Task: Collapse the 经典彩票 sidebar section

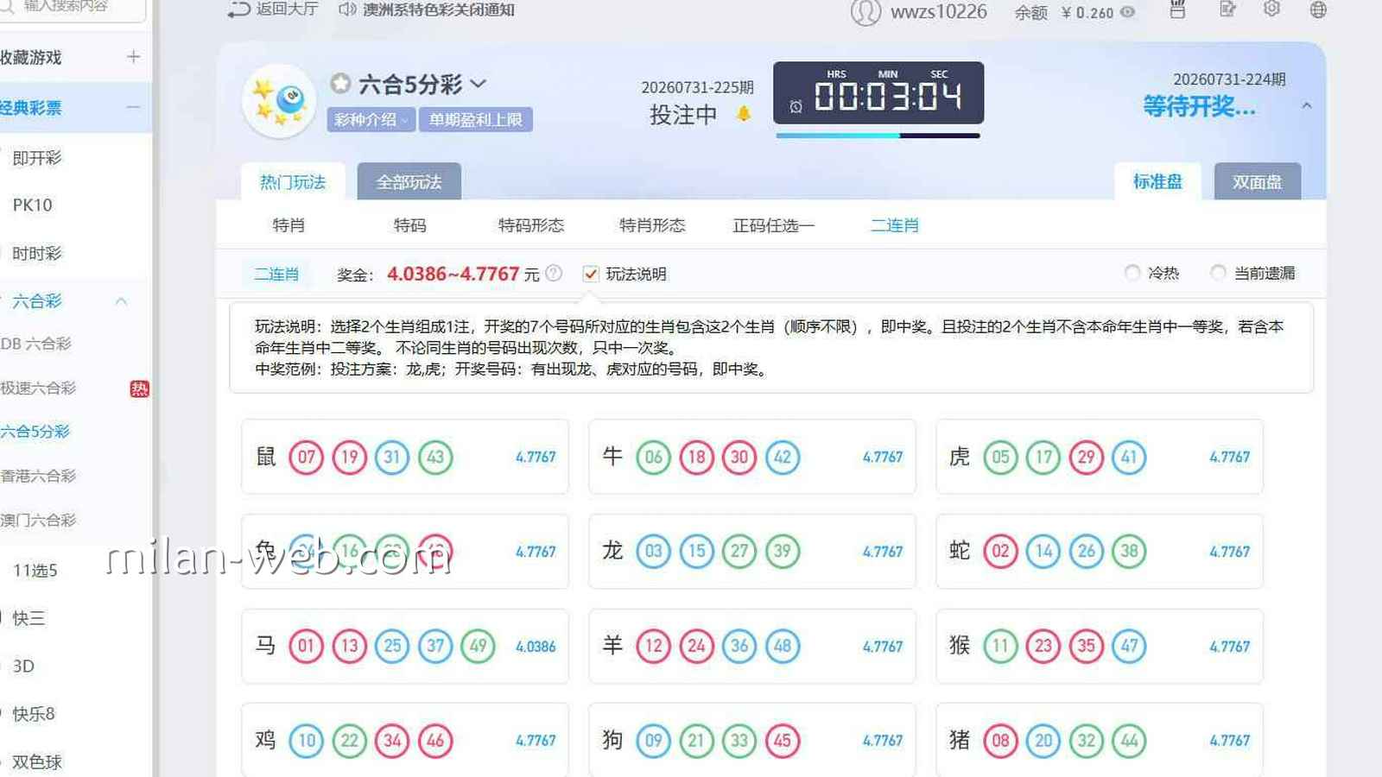Action: tap(133, 107)
